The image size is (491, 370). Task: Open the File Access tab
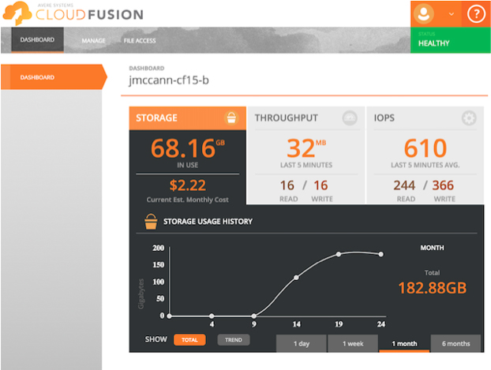click(x=140, y=41)
